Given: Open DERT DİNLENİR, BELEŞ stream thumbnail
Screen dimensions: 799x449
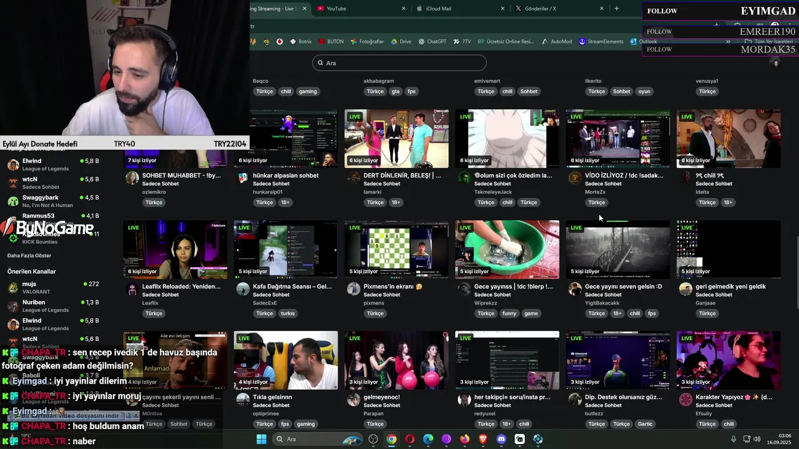Looking at the screenshot, I should [x=396, y=138].
